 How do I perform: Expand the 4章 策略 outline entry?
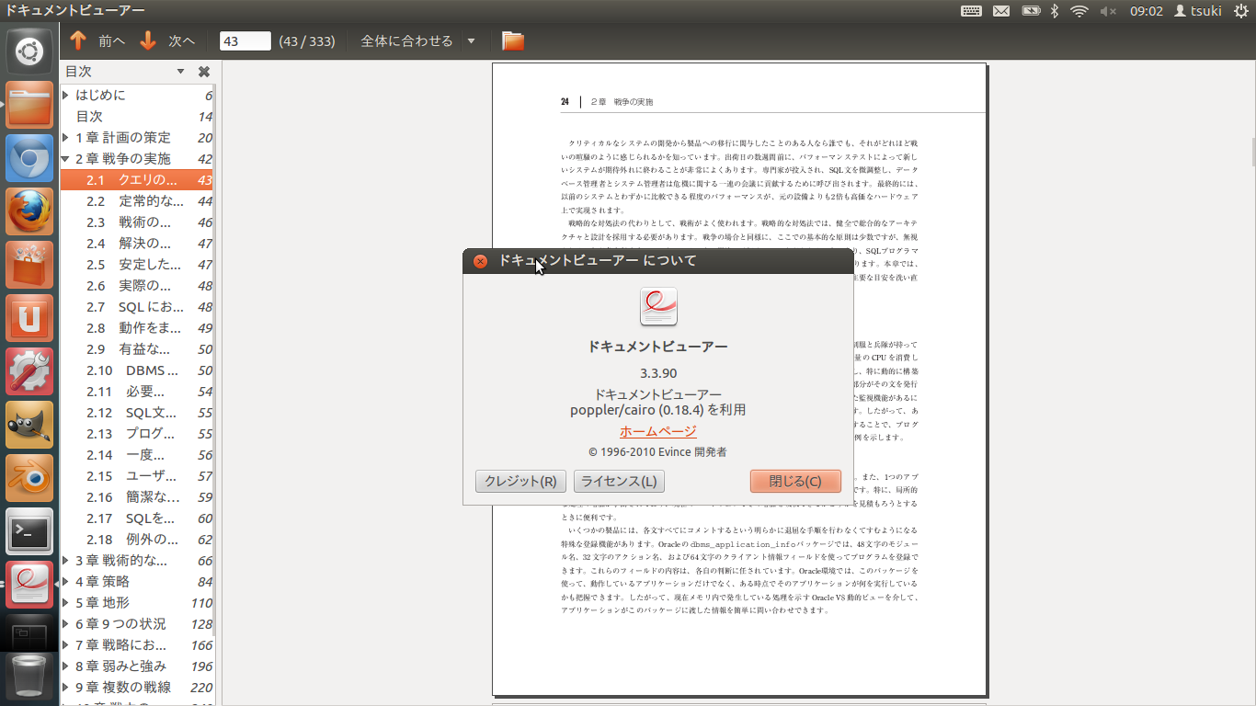click(x=66, y=582)
